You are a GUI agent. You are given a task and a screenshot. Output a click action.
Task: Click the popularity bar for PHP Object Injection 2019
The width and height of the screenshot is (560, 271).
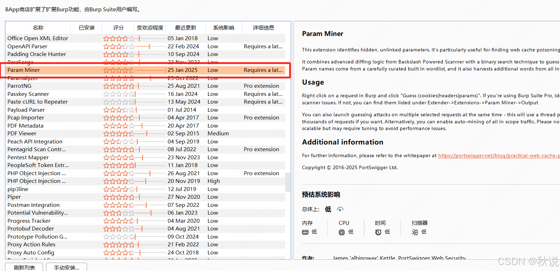pos(150,181)
